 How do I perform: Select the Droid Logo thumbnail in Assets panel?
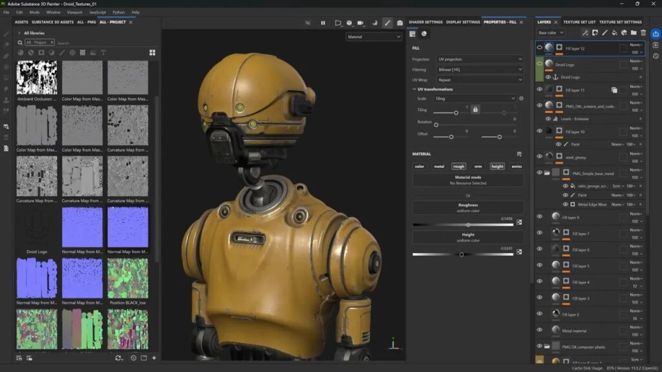point(37,227)
